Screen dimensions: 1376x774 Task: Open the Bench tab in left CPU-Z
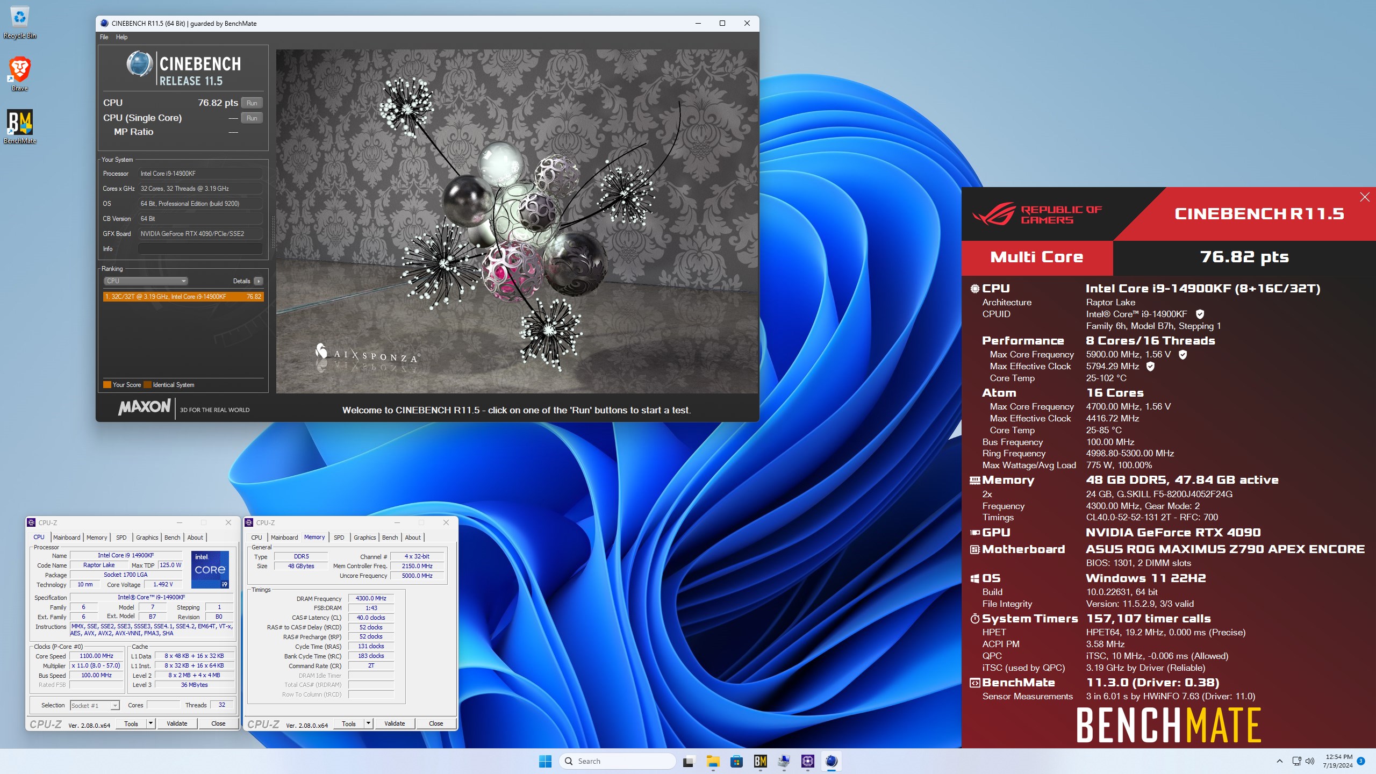[172, 537]
